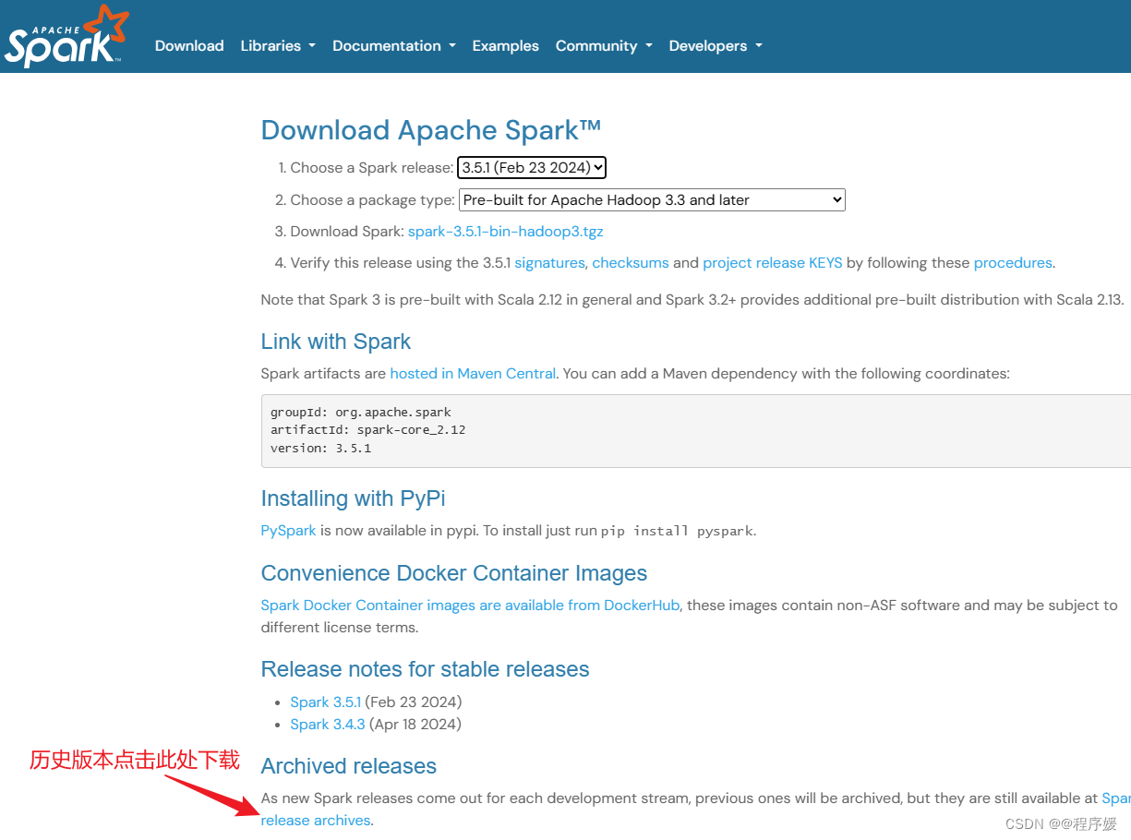This screenshot has height=840, width=1131.
Task: Open the project release KEYS link
Action: [772, 262]
